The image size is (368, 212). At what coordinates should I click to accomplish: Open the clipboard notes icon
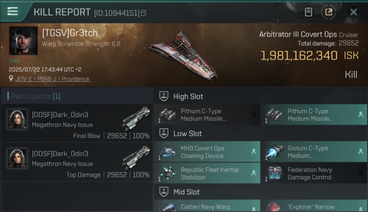point(308,12)
